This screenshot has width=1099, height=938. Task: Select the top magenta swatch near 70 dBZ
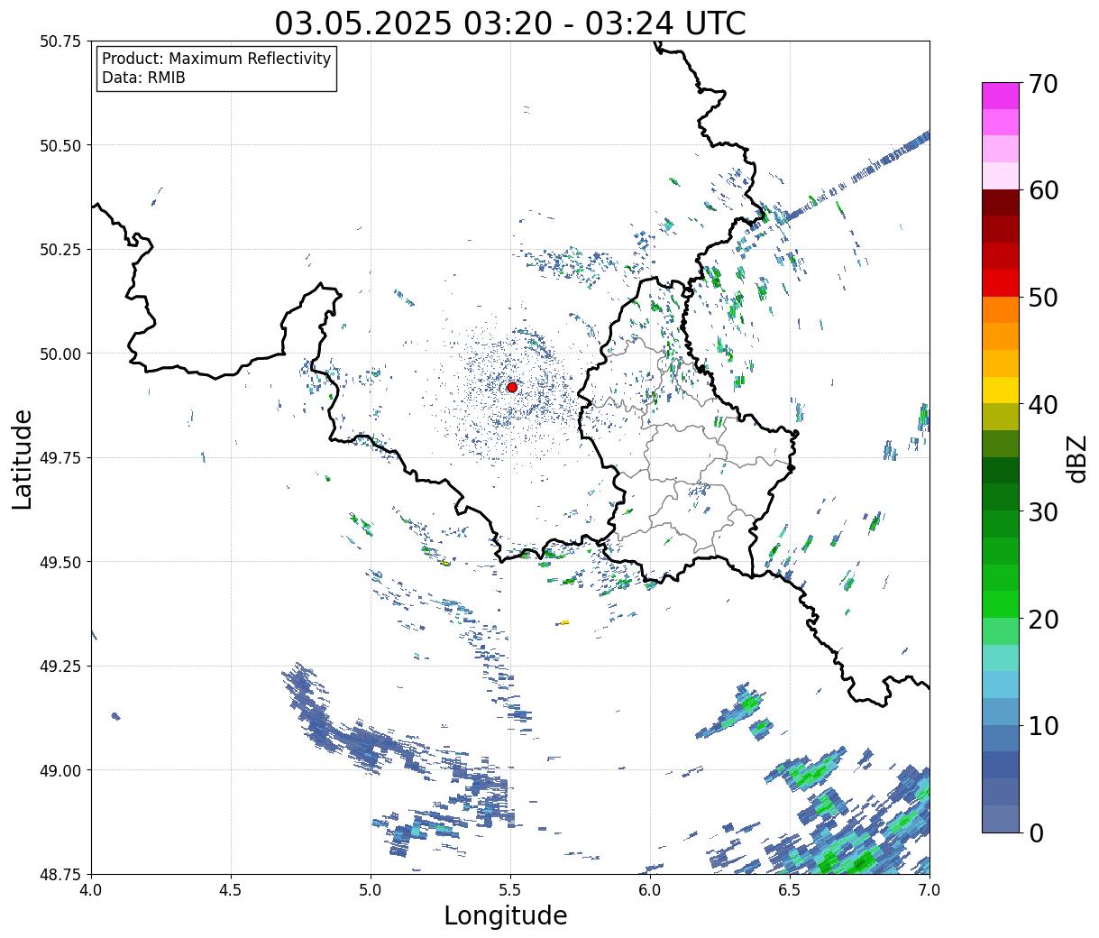(x=1001, y=96)
